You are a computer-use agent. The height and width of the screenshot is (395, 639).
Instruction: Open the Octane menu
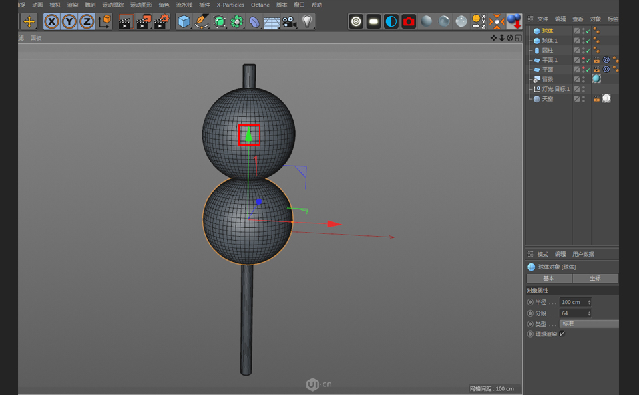[x=260, y=5]
